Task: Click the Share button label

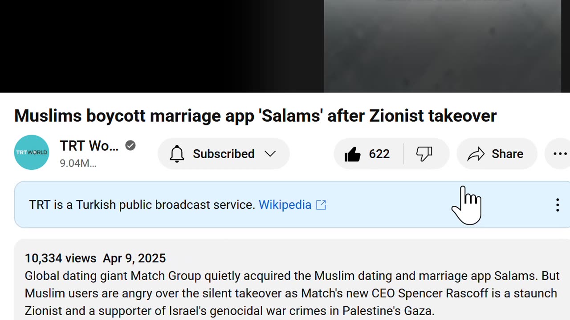Action: click(x=507, y=154)
